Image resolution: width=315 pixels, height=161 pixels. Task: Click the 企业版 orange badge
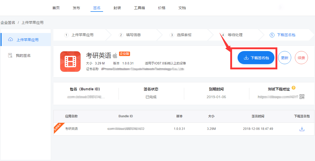(125, 54)
